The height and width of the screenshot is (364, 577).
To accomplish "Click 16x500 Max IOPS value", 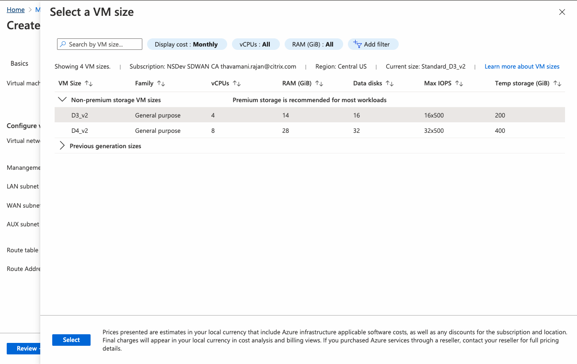I will 434,115.
